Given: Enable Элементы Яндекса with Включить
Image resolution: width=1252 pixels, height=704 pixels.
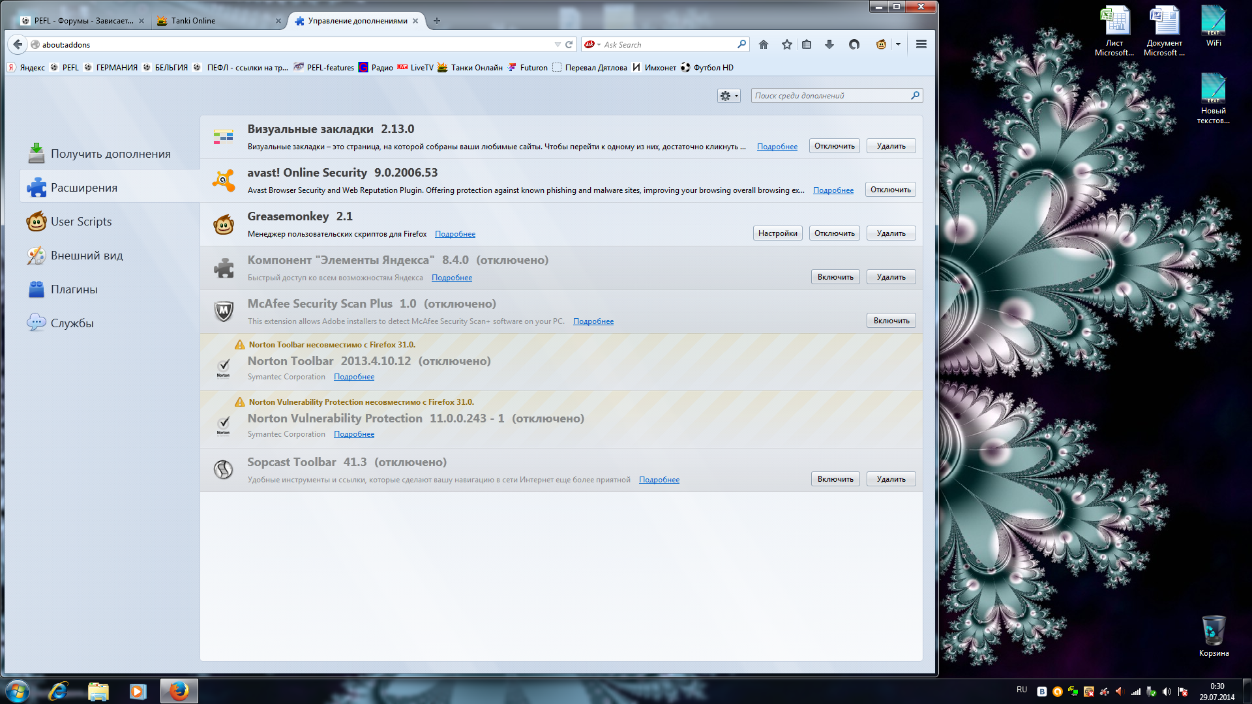Looking at the screenshot, I should 835,277.
